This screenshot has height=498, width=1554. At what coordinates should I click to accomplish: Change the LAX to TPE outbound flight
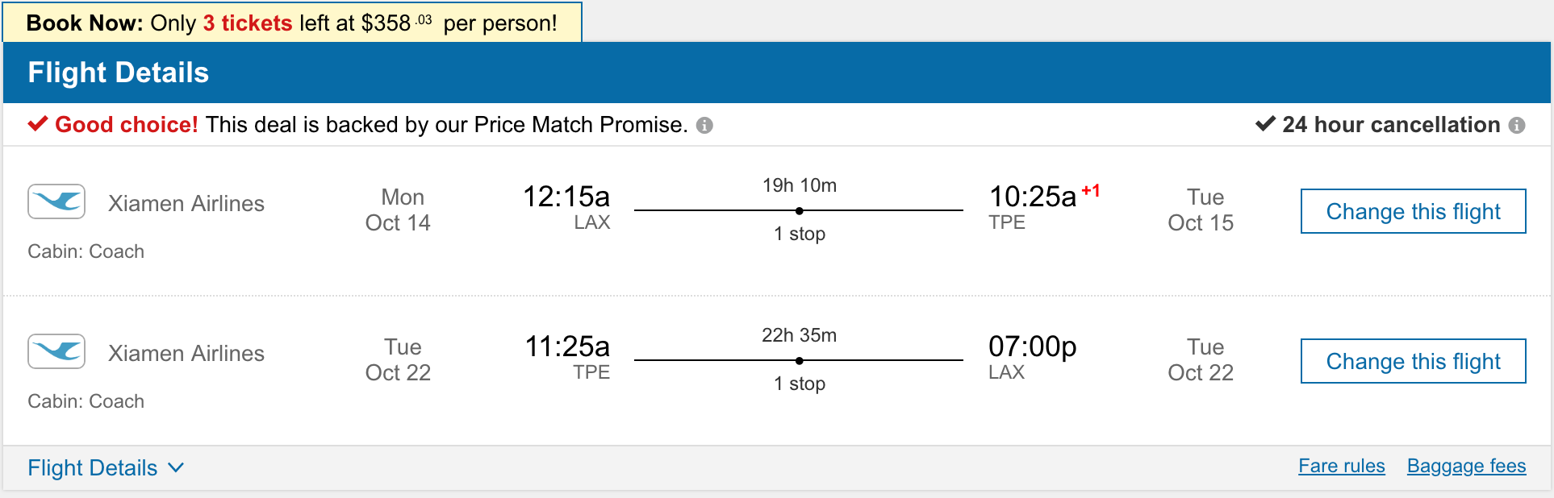(x=1413, y=211)
